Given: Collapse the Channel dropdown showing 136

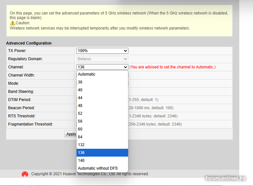Looking at the screenshot, I should click(x=102, y=67).
